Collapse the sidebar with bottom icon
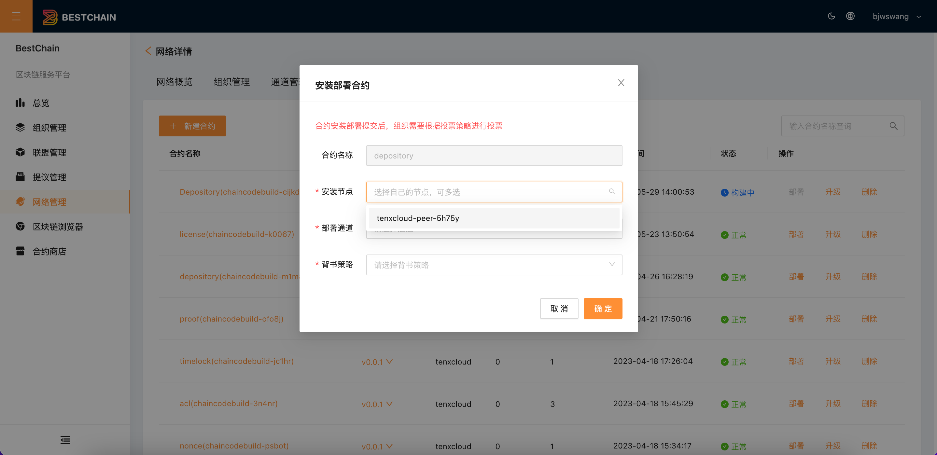 tap(65, 440)
